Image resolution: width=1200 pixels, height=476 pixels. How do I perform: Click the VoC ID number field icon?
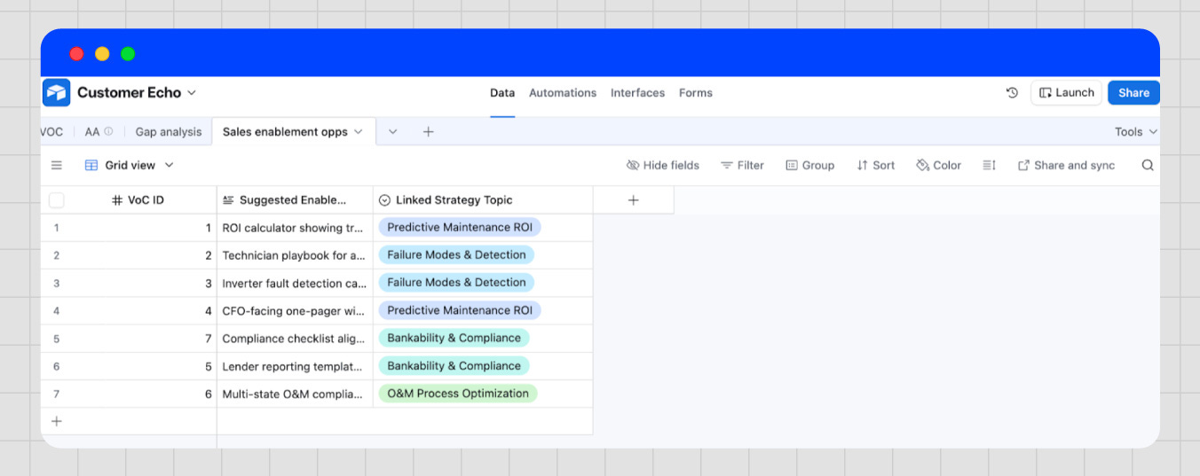coord(117,200)
